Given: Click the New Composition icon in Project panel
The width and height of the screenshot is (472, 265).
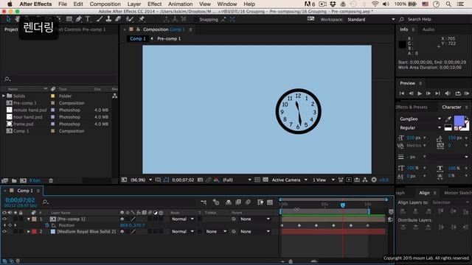Looking at the screenshot, I should (23, 180).
